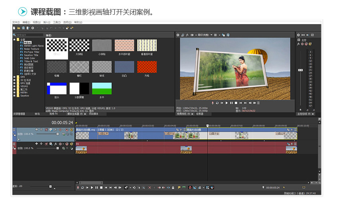Go to end in timeline transport
This screenshot has width=339, height=207.
[x=110, y=187]
